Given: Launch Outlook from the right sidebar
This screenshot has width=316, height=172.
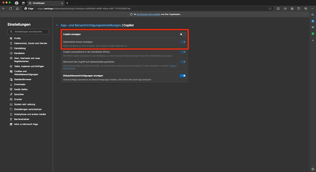Looking at the screenshot, I should click(313, 21).
